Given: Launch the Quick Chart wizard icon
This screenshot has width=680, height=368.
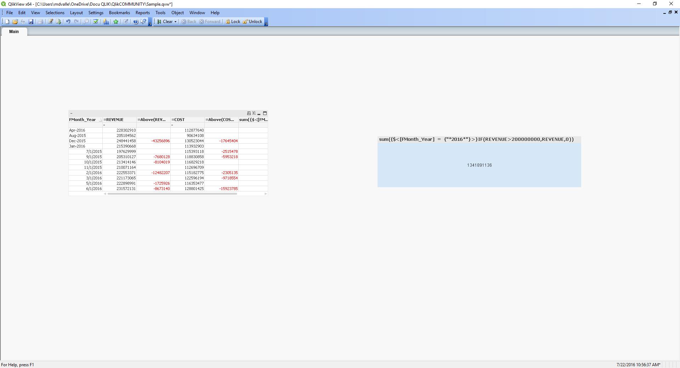Looking at the screenshot, I should (x=106, y=22).
